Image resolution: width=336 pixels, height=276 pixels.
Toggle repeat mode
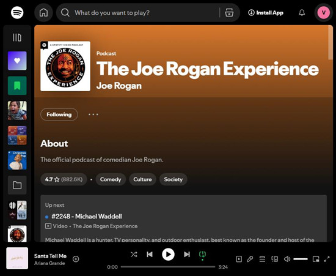[202, 255]
